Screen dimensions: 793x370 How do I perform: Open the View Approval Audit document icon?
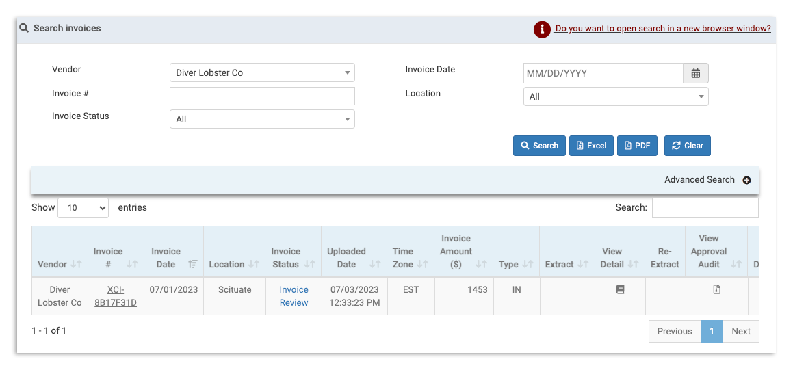click(716, 290)
